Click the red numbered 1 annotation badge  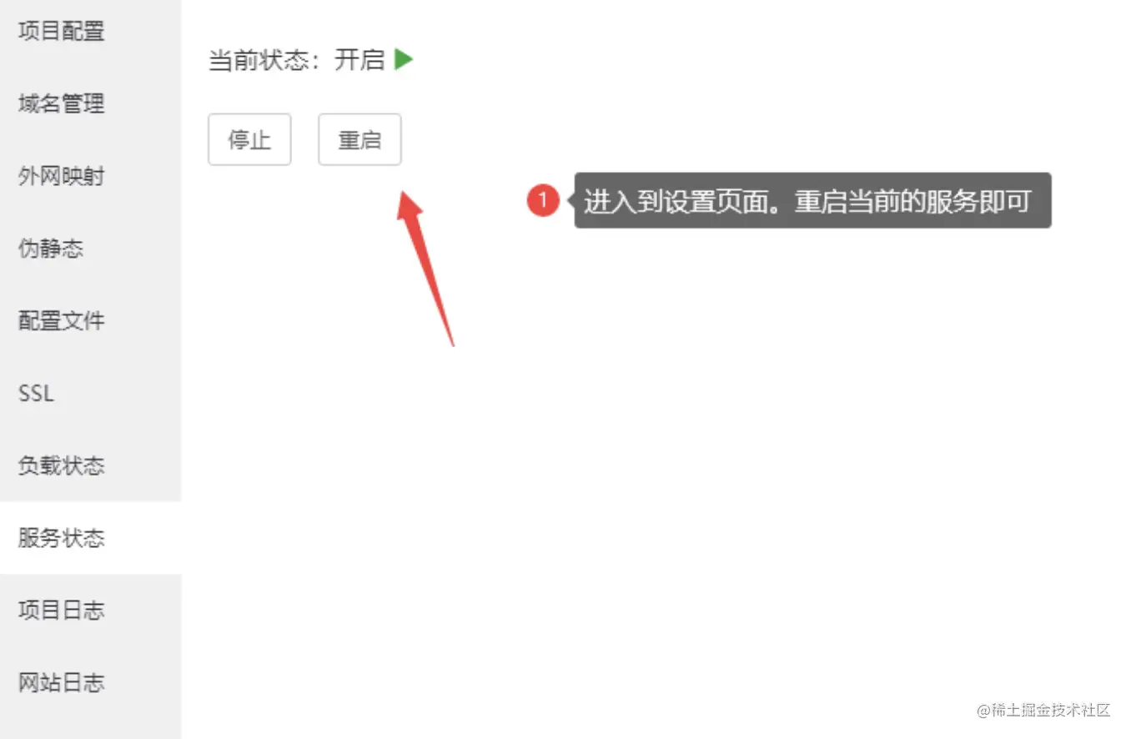coord(543,200)
